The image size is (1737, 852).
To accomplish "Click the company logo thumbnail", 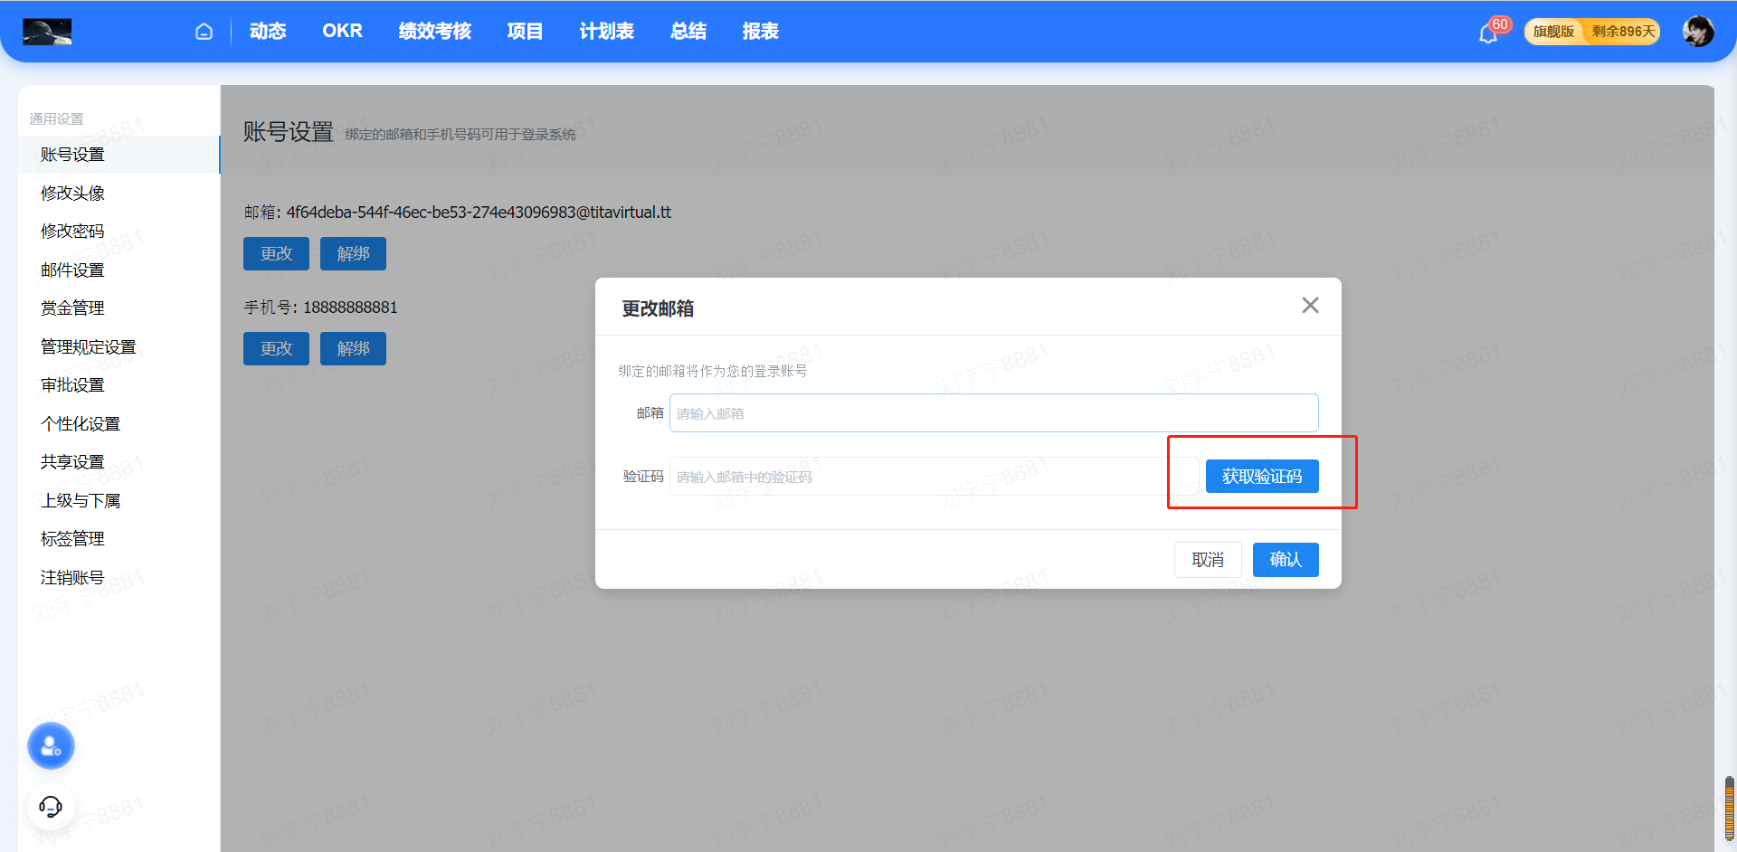I will [47, 32].
